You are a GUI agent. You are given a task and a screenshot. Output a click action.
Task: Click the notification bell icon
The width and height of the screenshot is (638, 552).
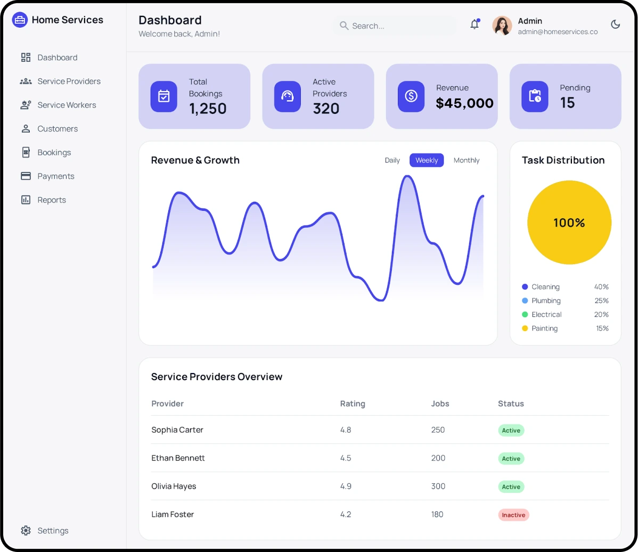pos(475,24)
